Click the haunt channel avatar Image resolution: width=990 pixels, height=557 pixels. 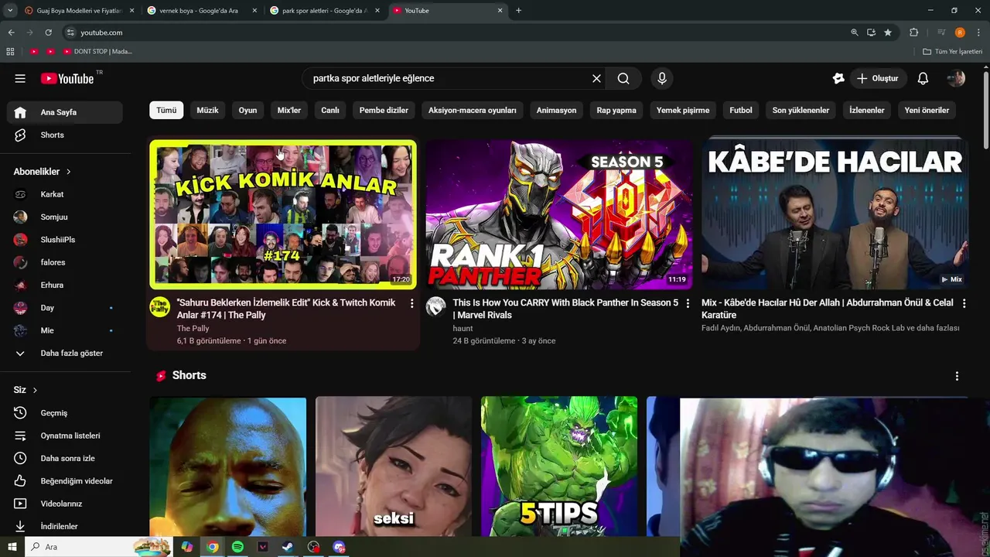[x=436, y=307]
